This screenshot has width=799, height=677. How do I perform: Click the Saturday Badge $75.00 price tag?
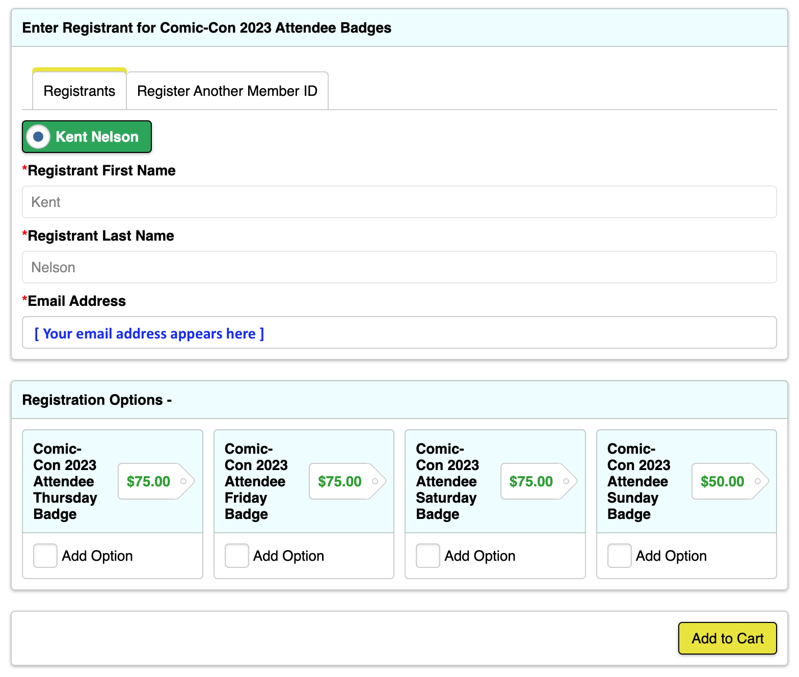[x=539, y=481]
